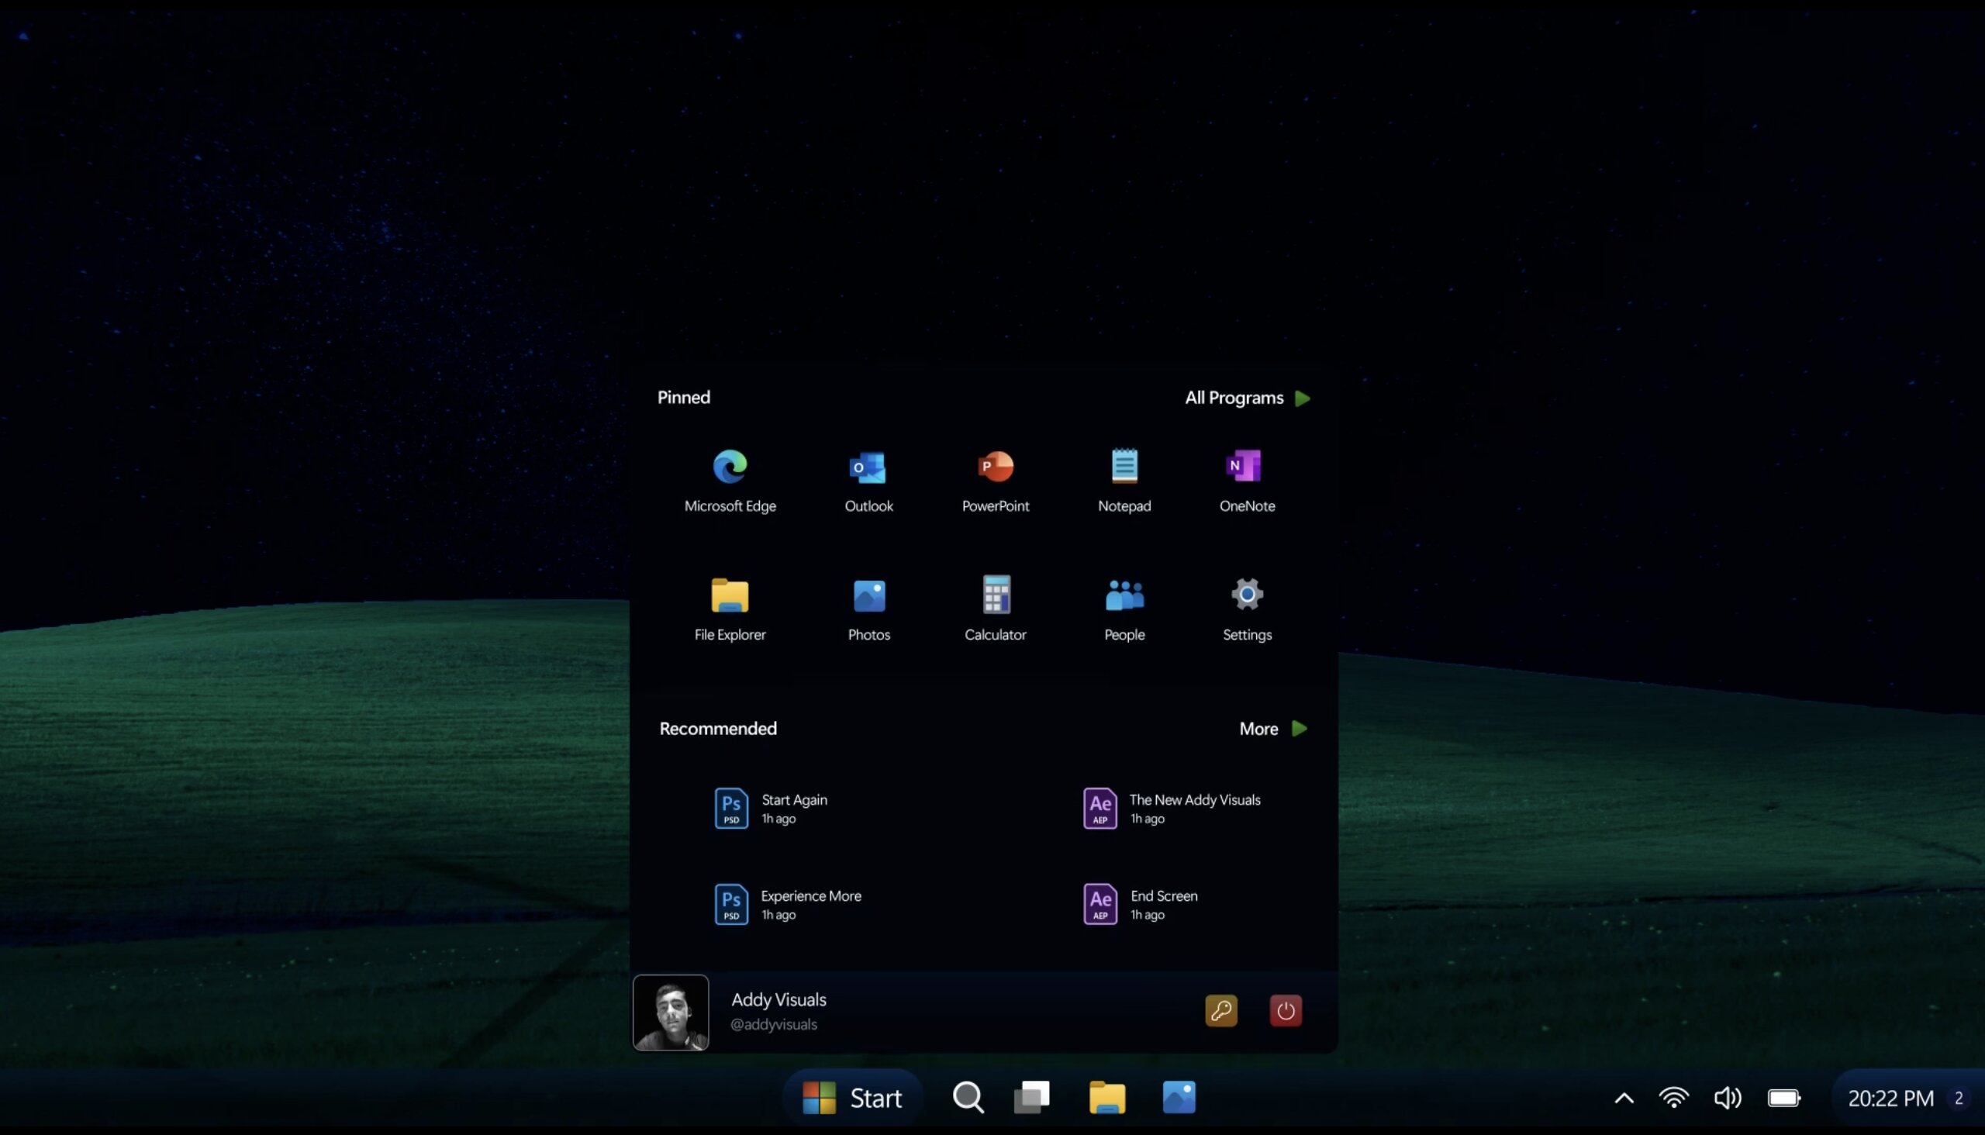Launch OneNote pinned app
The width and height of the screenshot is (1985, 1135).
click(1247, 481)
